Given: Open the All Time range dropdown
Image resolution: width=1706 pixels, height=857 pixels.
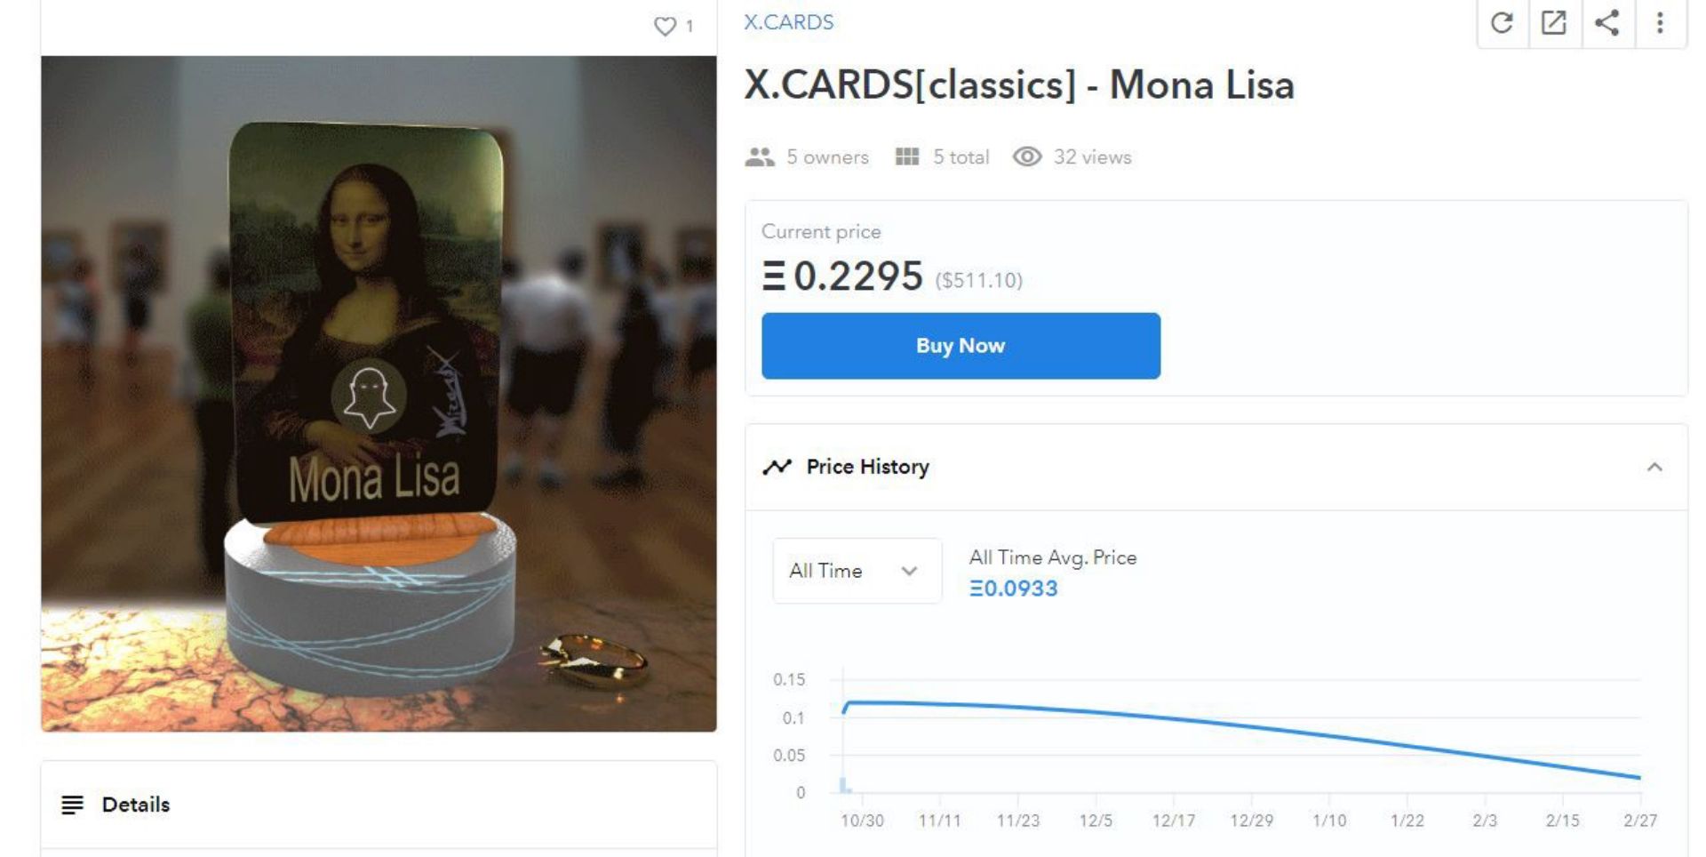Looking at the screenshot, I should coord(857,571).
